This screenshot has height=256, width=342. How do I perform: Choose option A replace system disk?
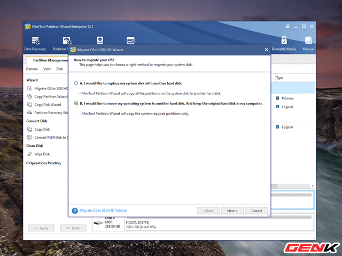(76, 83)
